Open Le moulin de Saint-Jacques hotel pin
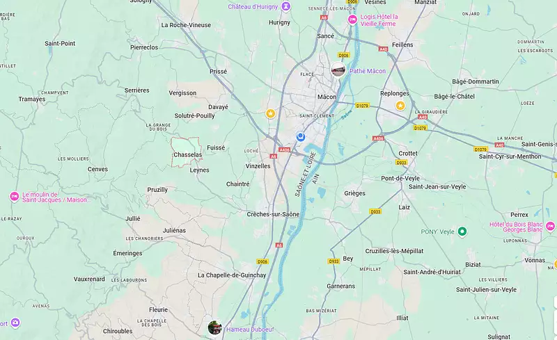The image size is (557, 340). (14, 196)
